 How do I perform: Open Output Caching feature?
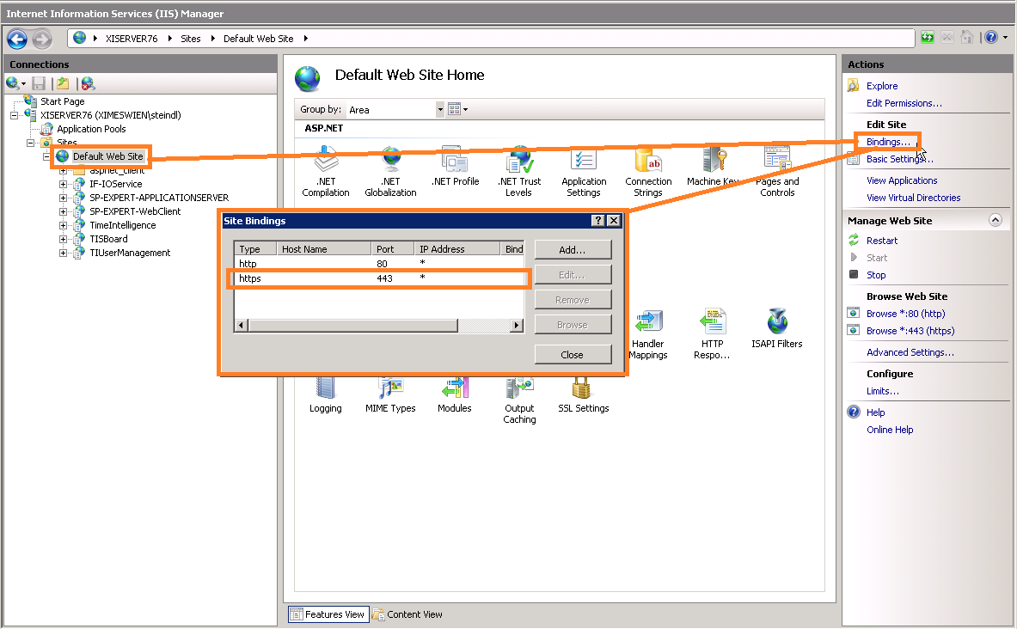pyautogui.click(x=519, y=400)
